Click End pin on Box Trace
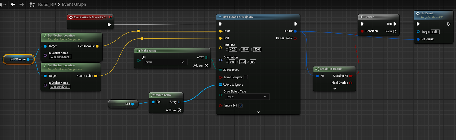The width and height of the screenshot is (456, 140). tap(221, 38)
